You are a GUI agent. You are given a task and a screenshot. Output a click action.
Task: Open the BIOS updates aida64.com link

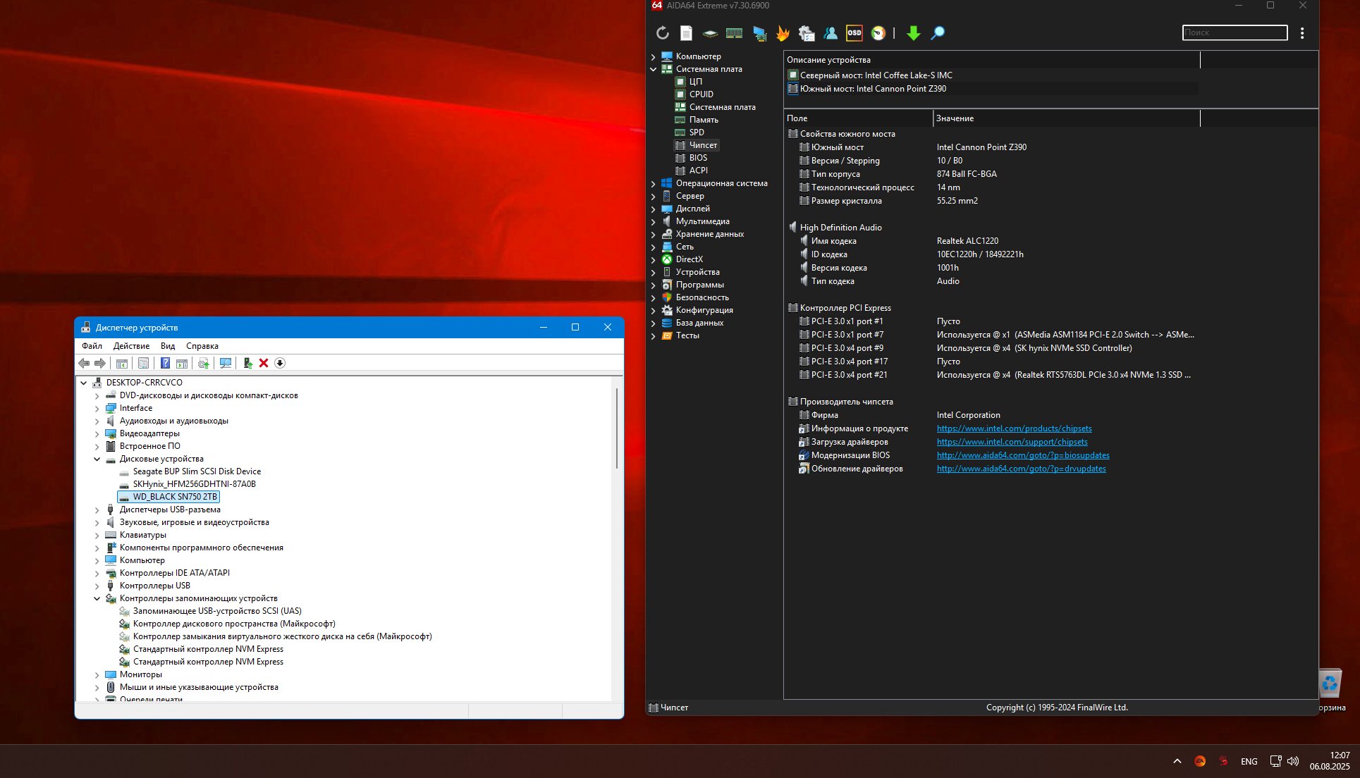pyautogui.click(x=1022, y=455)
